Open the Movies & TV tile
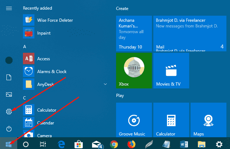The image size is (230, 149). click(x=171, y=71)
